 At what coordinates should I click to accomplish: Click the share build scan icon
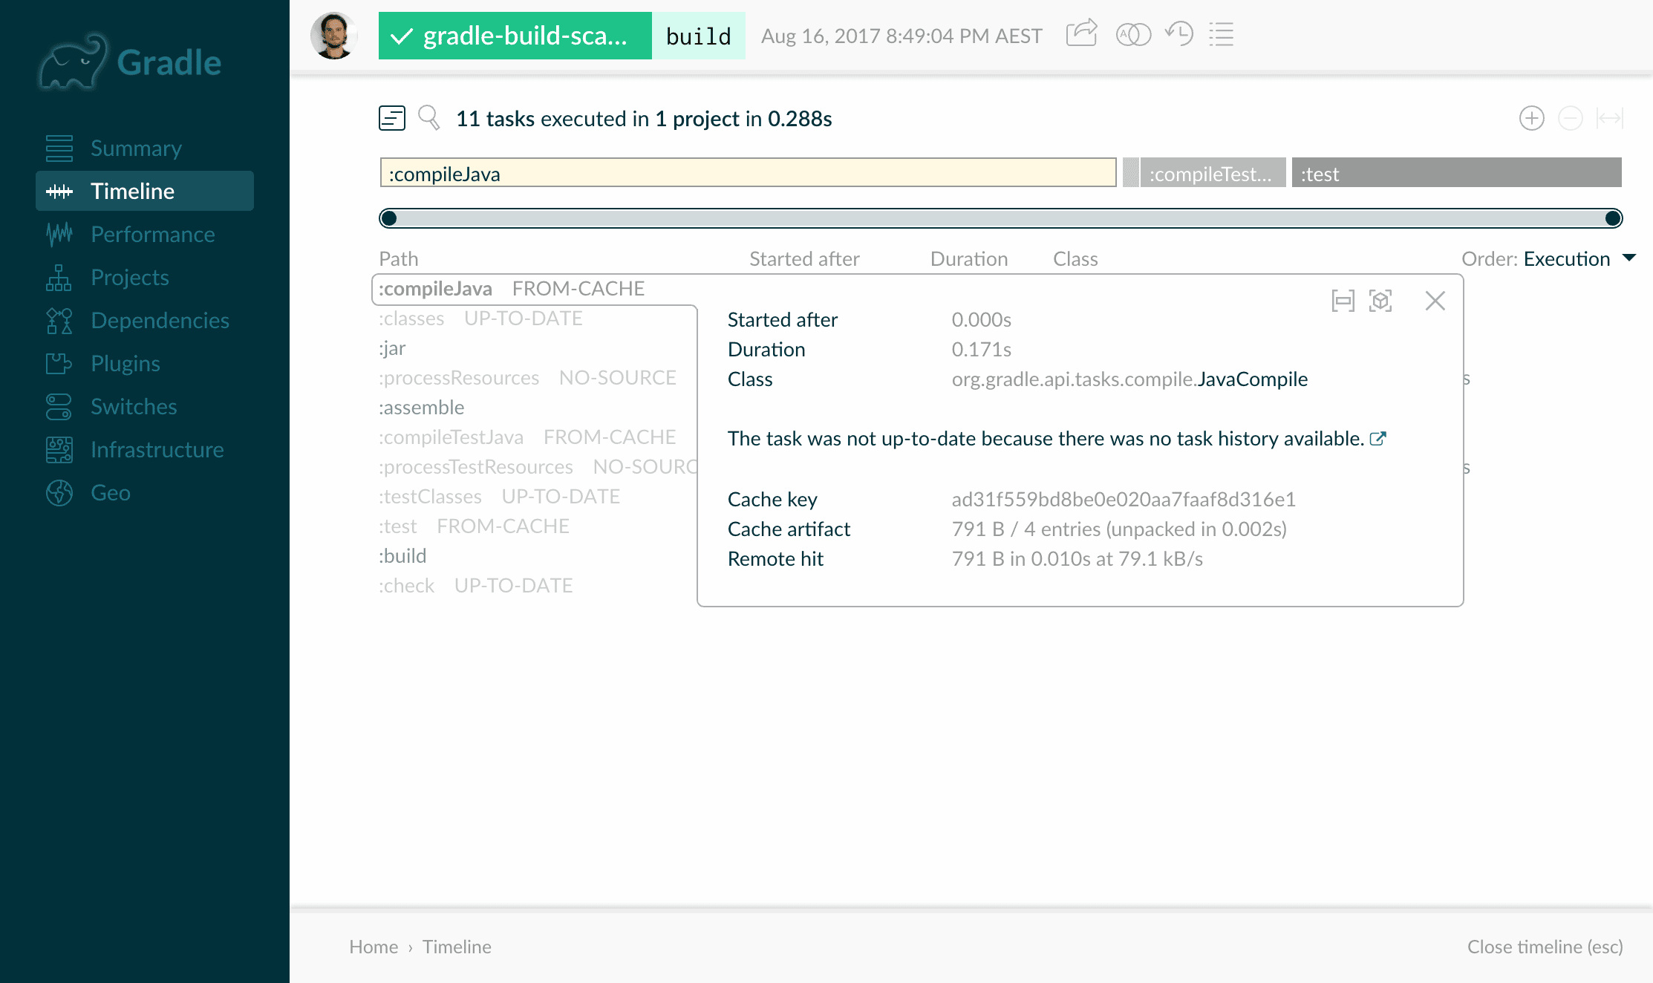pyautogui.click(x=1081, y=34)
